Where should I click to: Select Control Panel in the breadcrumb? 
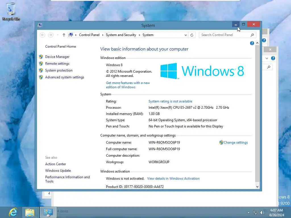89,35
